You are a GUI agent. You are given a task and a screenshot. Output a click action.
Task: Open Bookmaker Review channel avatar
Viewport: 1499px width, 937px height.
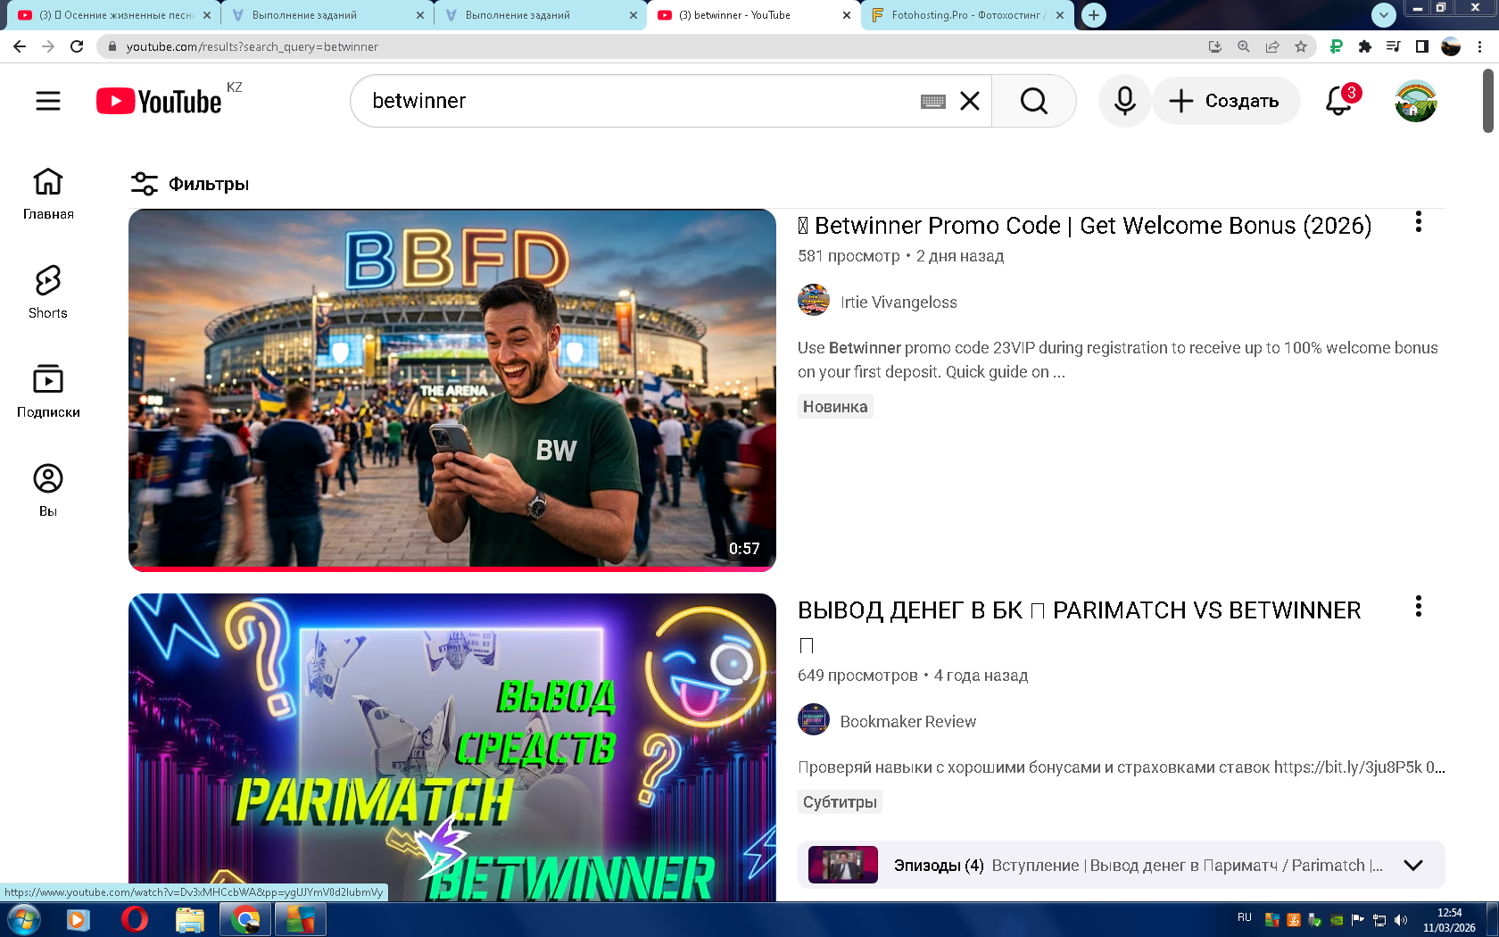click(x=814, y=720)
